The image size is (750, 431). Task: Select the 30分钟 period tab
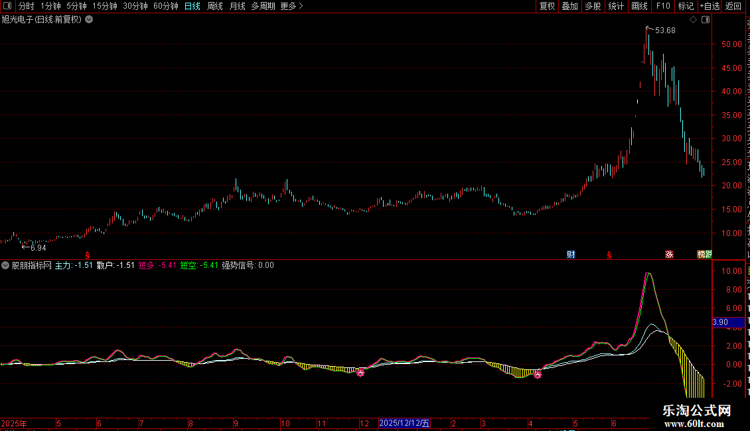pyautogui.click(x=135, y=6)
